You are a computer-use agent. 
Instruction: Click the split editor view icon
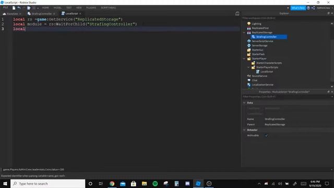point(237,14)
